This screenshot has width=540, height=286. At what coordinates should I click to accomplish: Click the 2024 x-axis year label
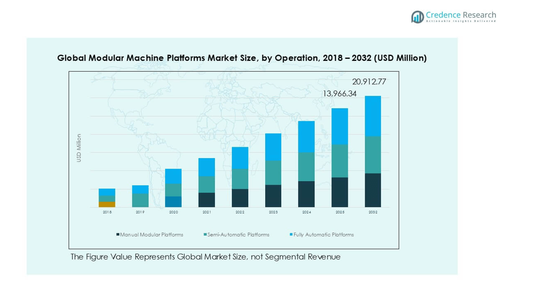306,212
